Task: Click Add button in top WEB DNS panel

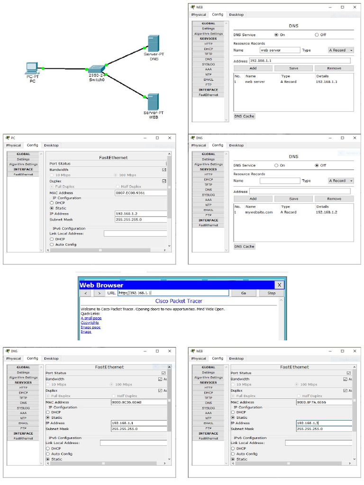Action: coord(253,68)
